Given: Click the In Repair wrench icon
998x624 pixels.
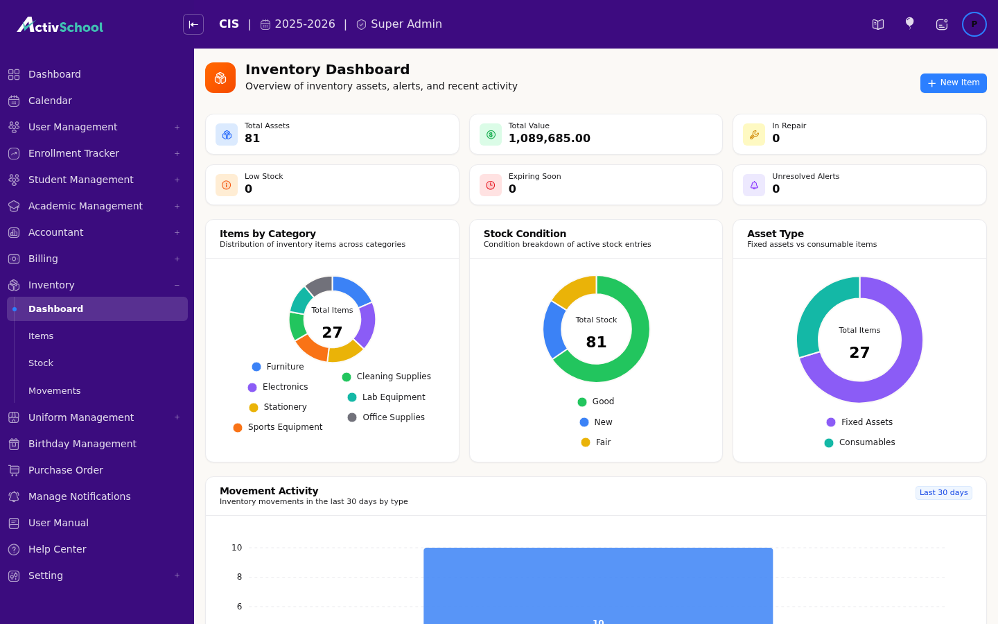Looking at the screenshot, I should 754,135.
